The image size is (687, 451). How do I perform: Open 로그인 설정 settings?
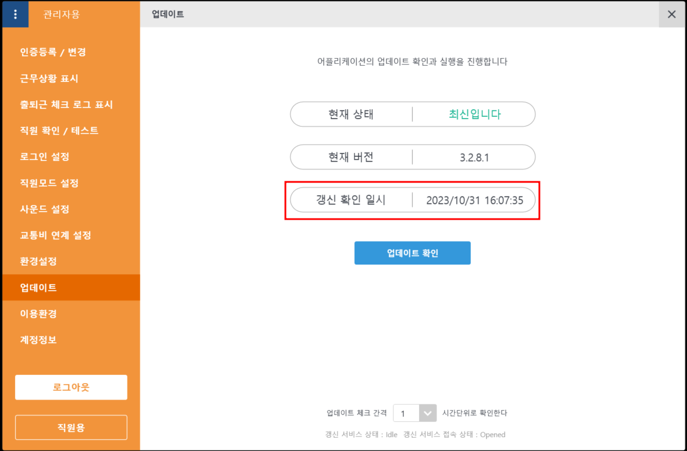(x=45, y=157)
